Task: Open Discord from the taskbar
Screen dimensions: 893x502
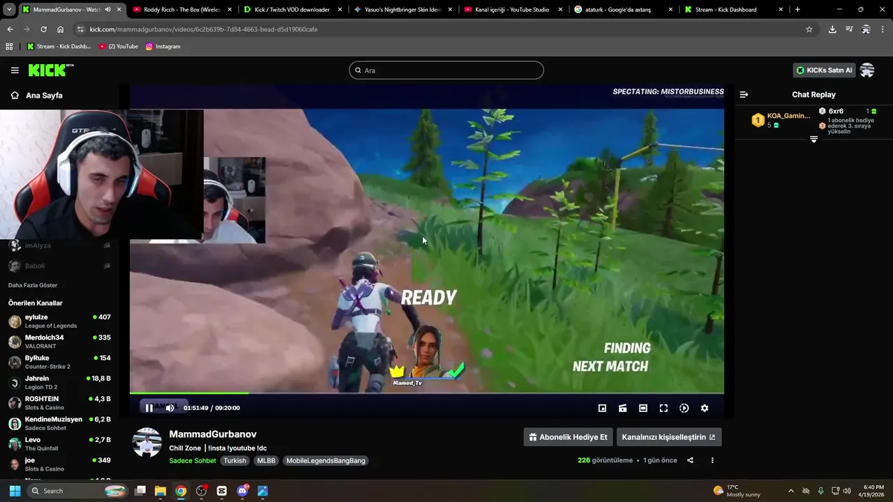Action: coord(242,491)
